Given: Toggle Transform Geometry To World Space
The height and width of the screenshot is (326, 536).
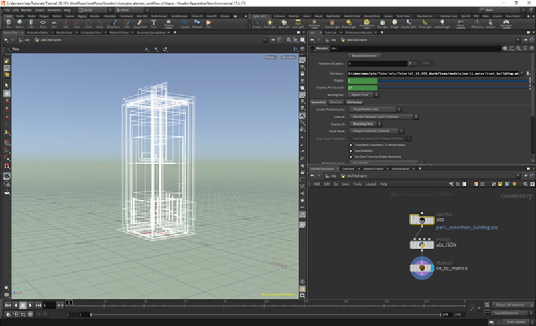Looking at the screenshot, I should tap(351, 144).
